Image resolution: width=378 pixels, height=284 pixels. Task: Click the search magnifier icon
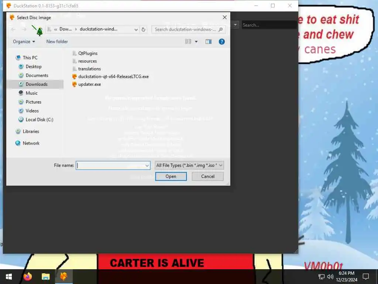click(x=220, y=30)
